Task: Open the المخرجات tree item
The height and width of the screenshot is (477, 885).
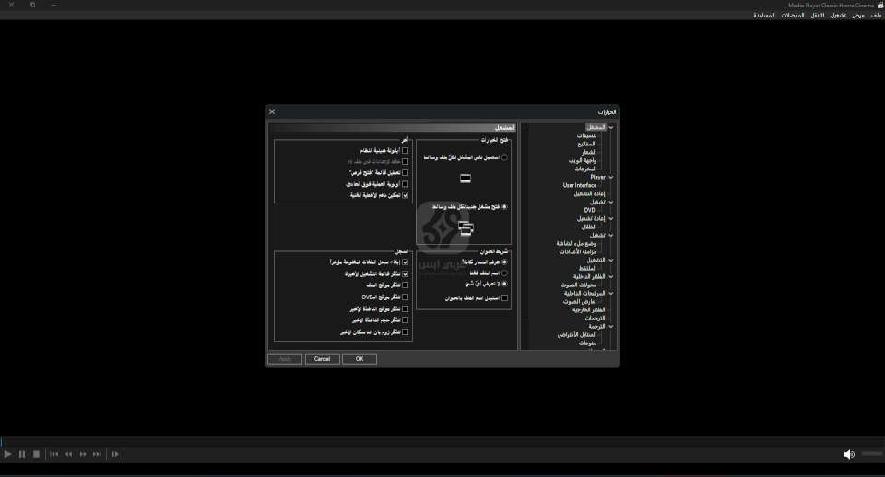Action: click(x=586, y=169)
